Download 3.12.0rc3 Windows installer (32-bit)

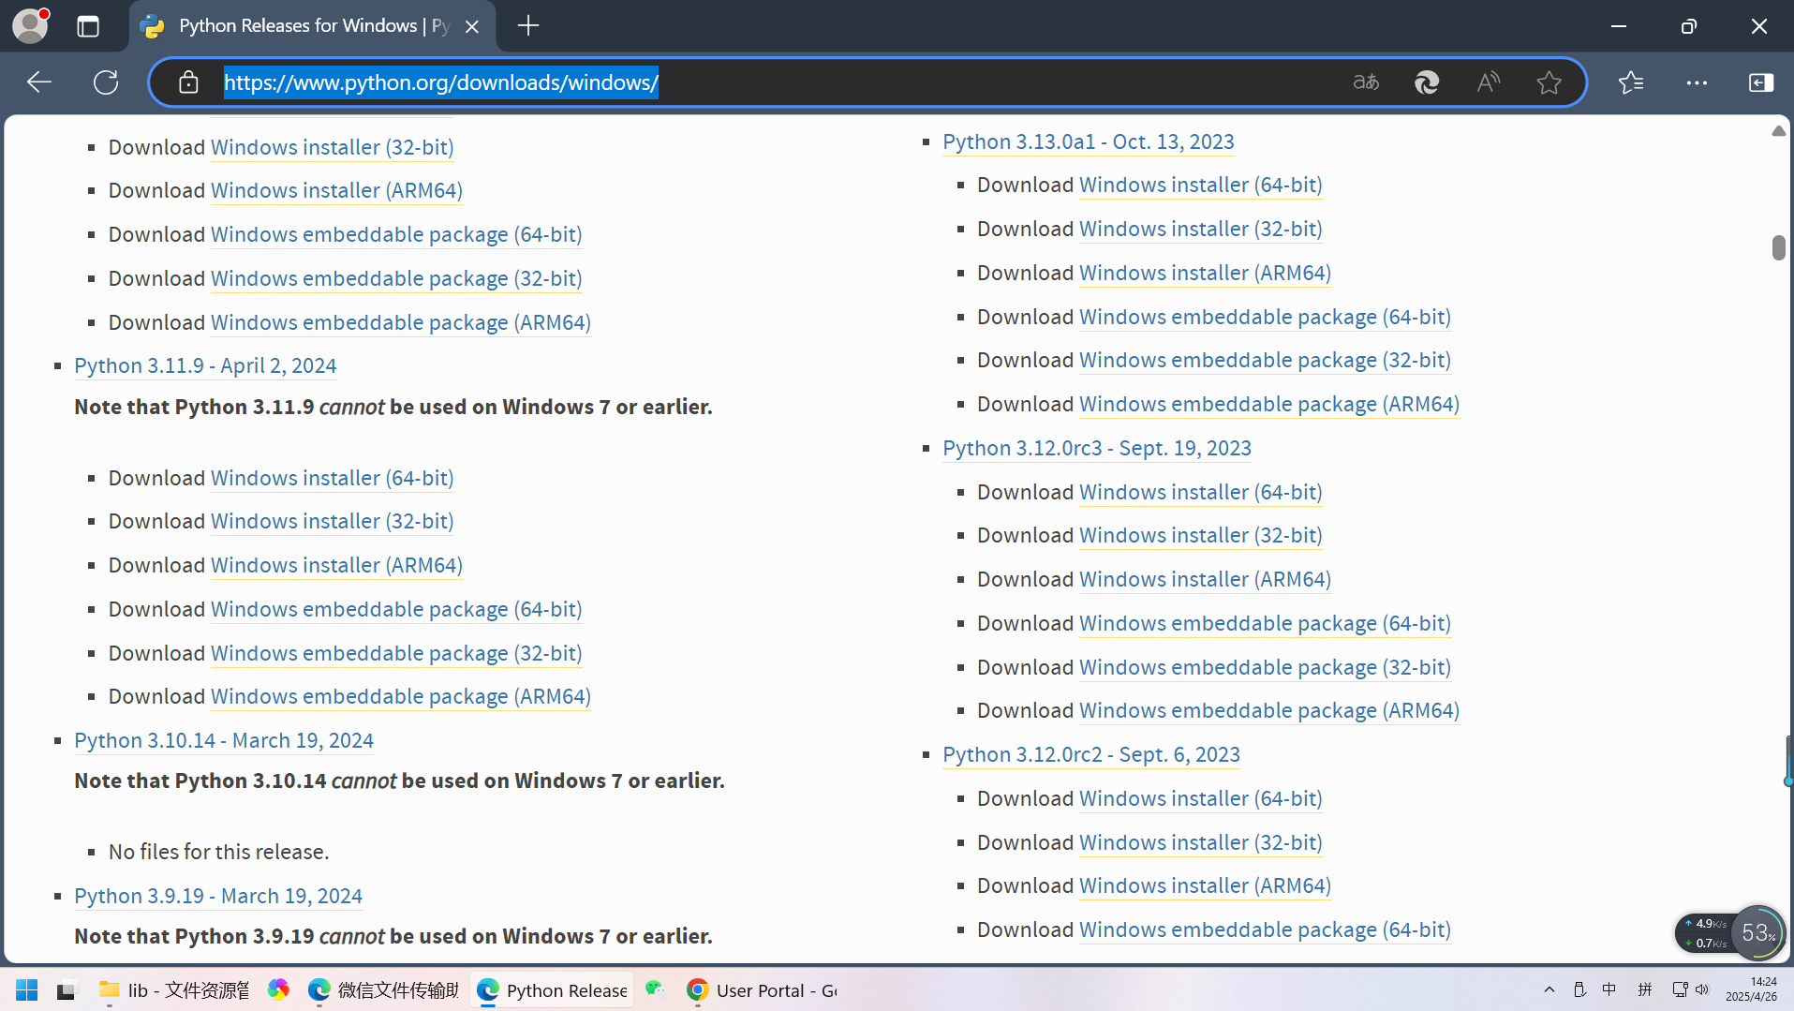(1201, 535)
